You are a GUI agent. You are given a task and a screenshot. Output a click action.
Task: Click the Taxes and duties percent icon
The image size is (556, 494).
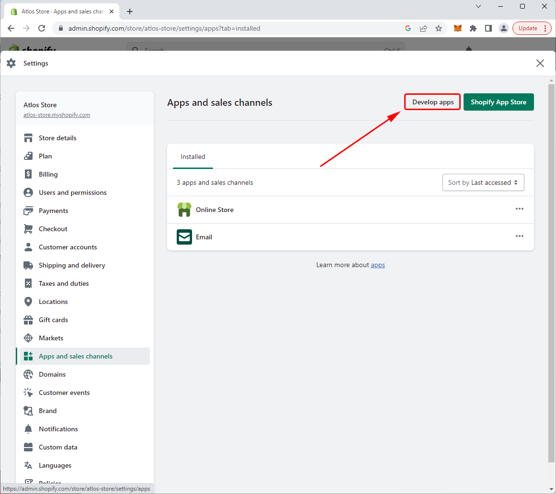tap(28, 283)
